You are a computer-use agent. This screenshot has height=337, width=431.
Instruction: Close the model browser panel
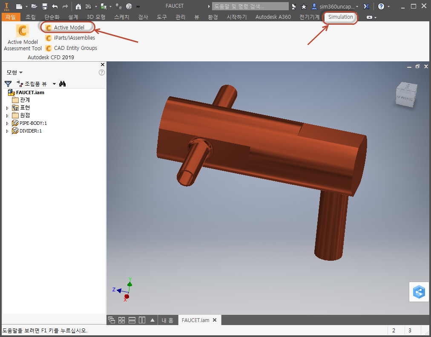pos(103,65)
